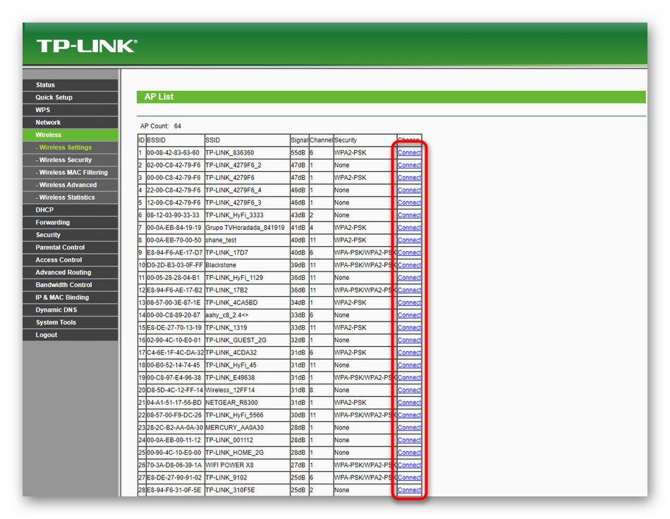Click Logout in the sidebar
This screenshot has height=519, width=670.
tap(47, 335)
